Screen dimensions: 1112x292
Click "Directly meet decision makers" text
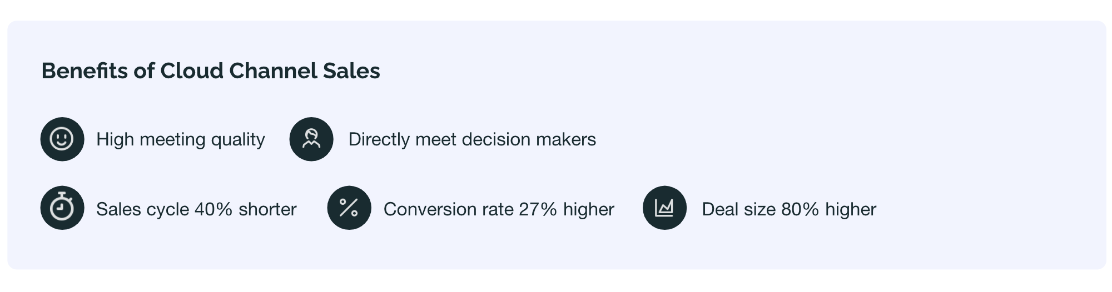point(471,139)
